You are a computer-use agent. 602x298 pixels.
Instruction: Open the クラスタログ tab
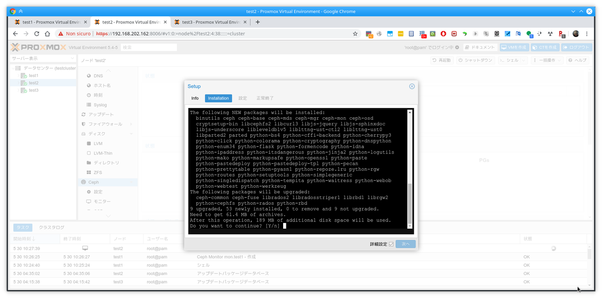[51, 227]
